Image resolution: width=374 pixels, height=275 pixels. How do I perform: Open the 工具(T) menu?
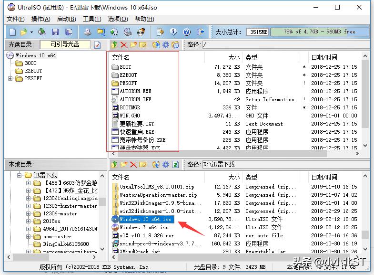92,19
